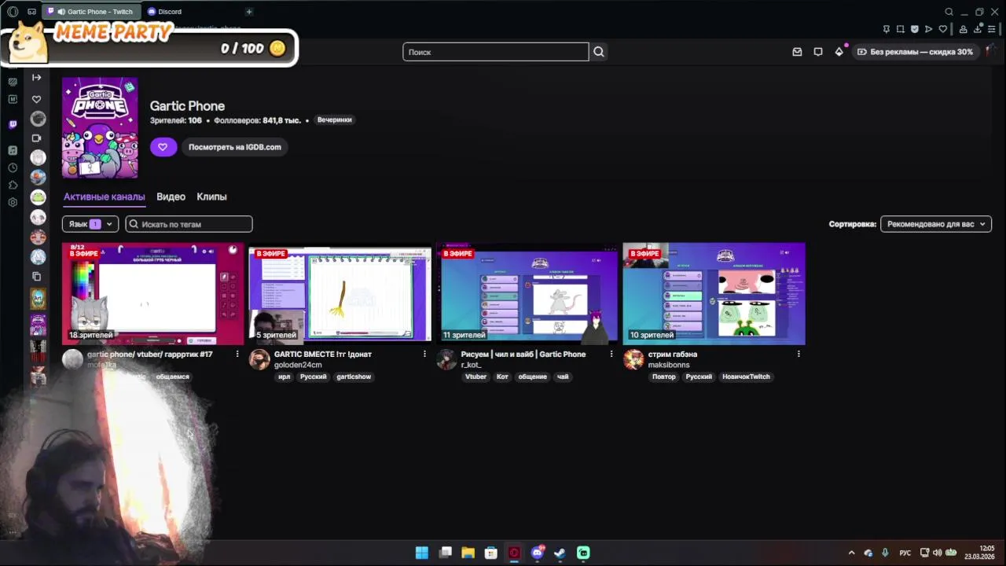Open browser sidebar extensions cube icon
The height and width of the screenshot is (566, 1006).
pyautogui.click(x=13, y=185)
